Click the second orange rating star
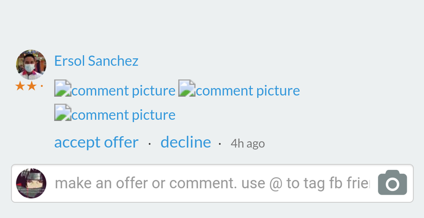 pyautogui.click(x=32, y=86)
